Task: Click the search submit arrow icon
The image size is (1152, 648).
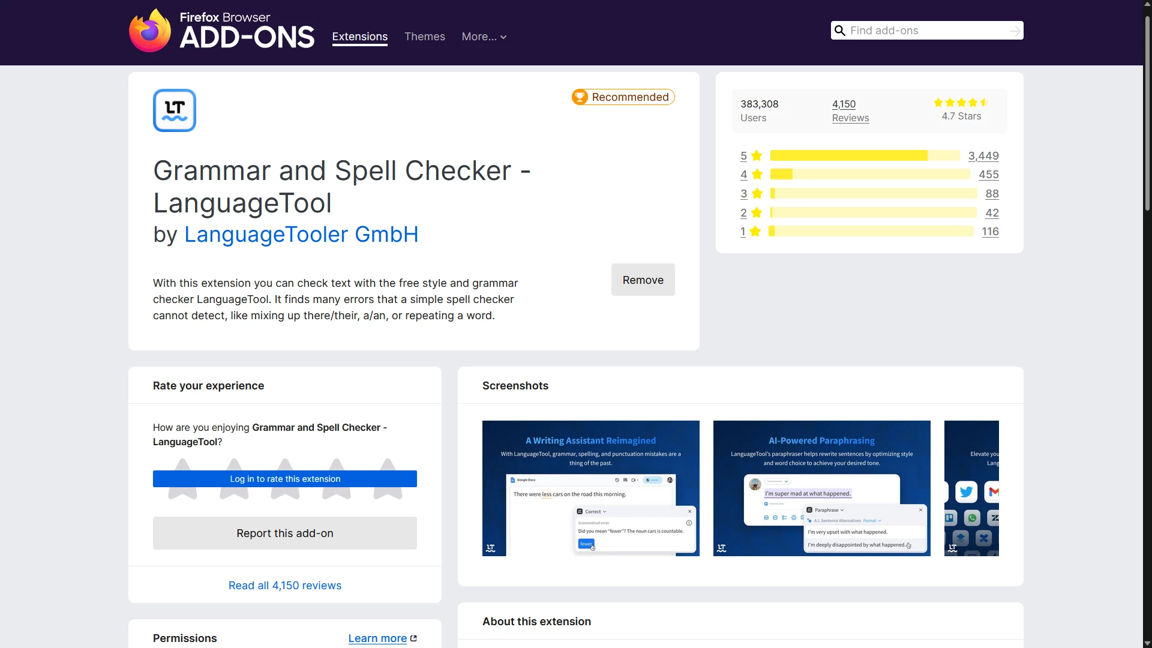Action: click(1015, 31)
